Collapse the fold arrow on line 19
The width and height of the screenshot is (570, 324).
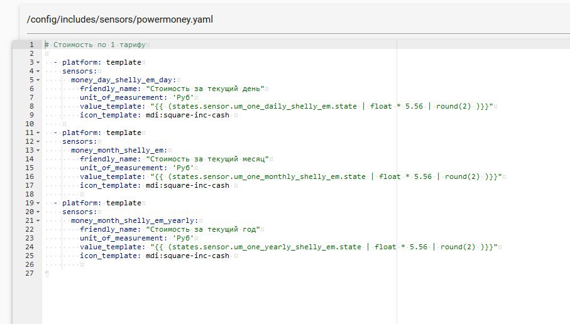point(38,203)
